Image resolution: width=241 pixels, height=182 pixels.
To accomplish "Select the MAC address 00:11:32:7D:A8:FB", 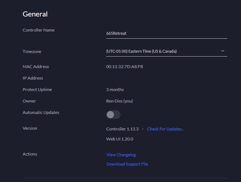I will tap(124, 67).
